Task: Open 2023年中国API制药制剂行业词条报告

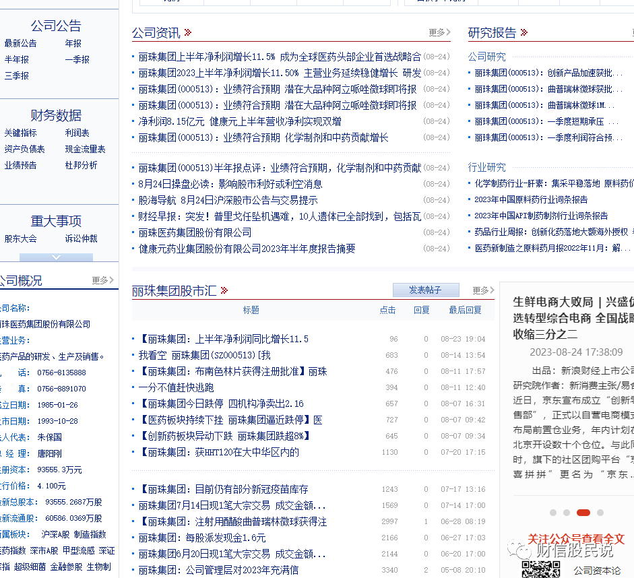Action: pos(541,216)
